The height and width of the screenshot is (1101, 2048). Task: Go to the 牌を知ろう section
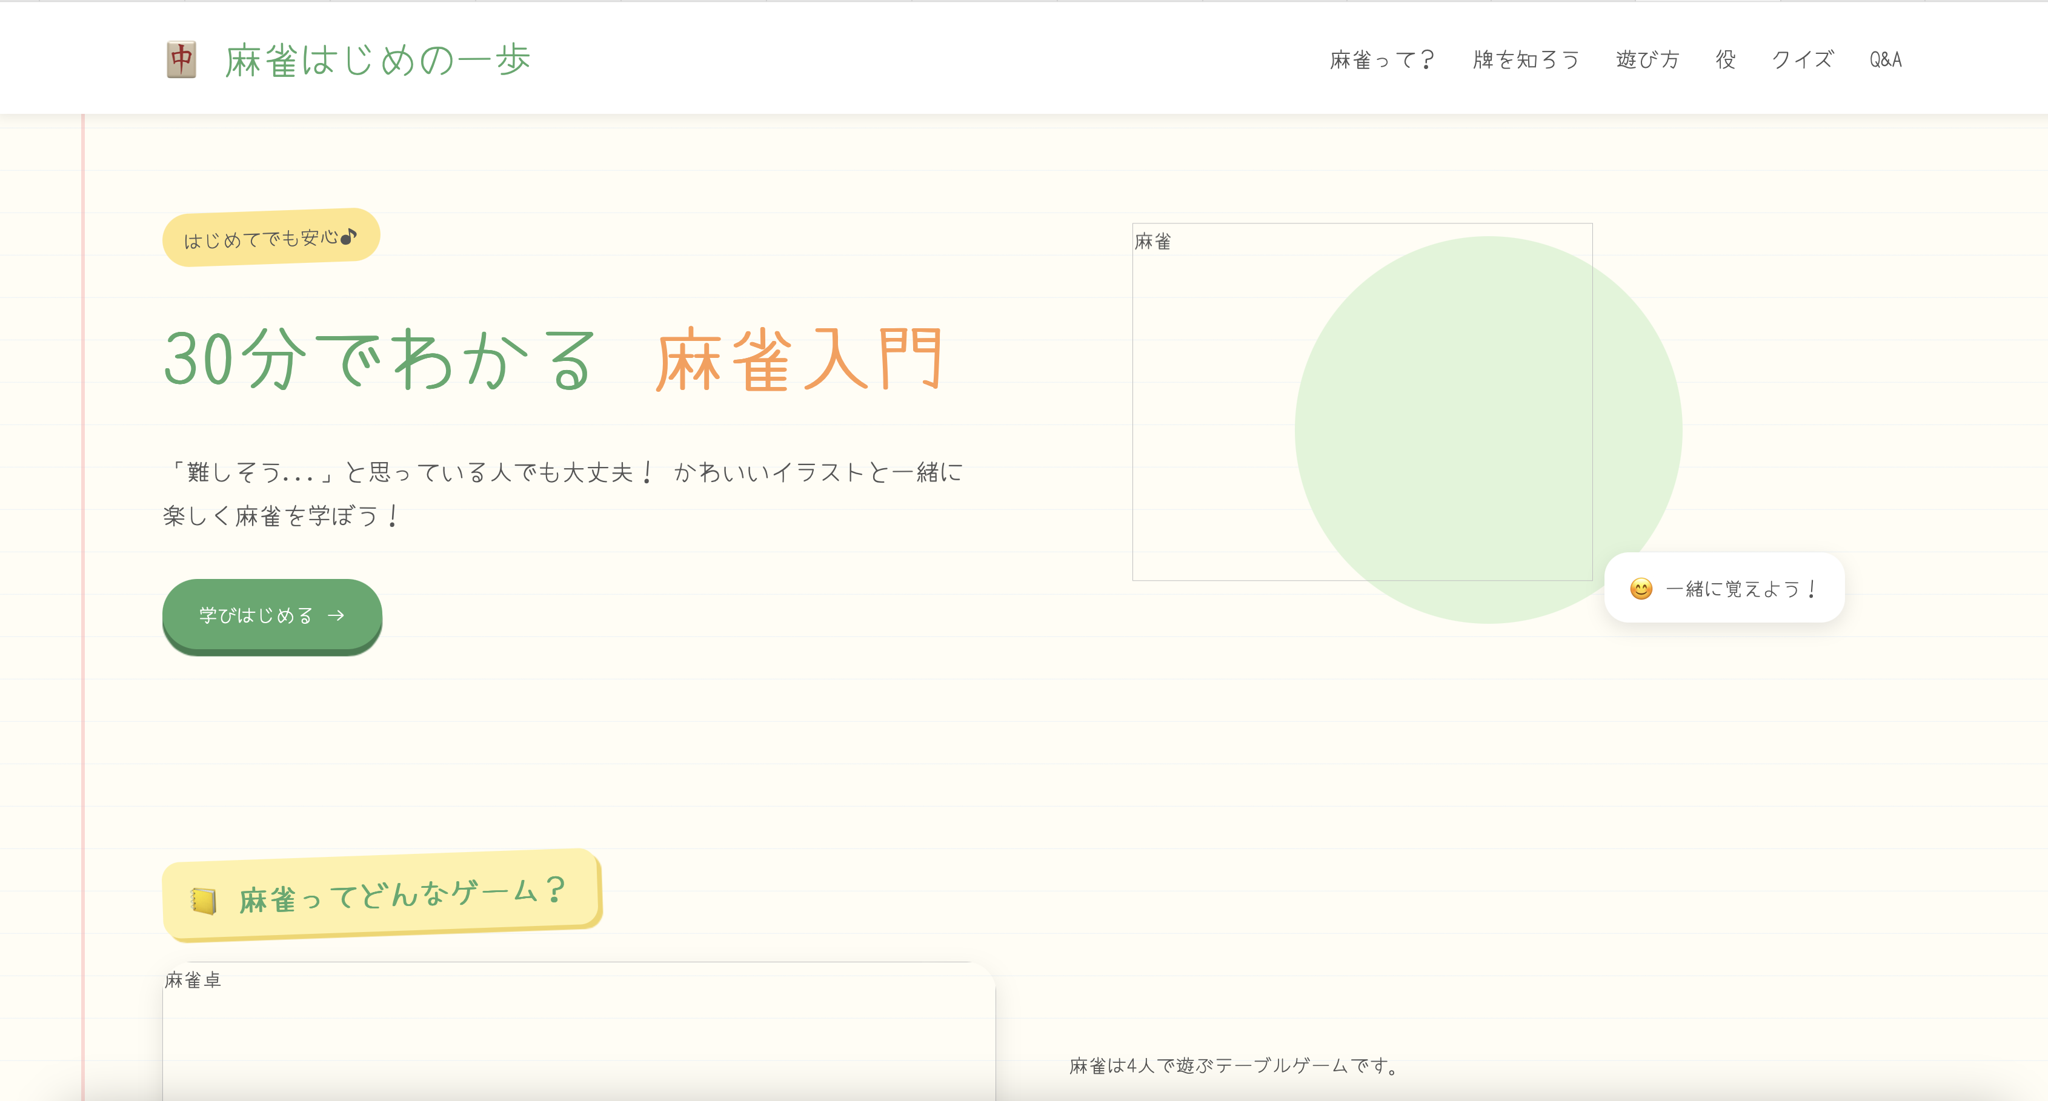pos(1526,59)
